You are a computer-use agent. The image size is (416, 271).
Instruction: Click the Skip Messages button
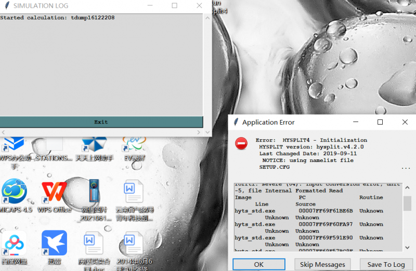pos(322,264)
